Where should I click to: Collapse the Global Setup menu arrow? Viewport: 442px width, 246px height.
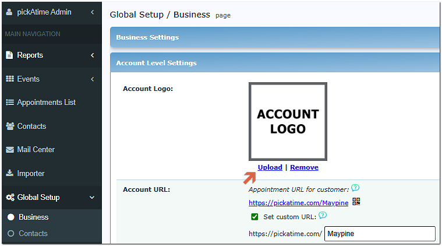pyautogui.click(x=92, y=198)
